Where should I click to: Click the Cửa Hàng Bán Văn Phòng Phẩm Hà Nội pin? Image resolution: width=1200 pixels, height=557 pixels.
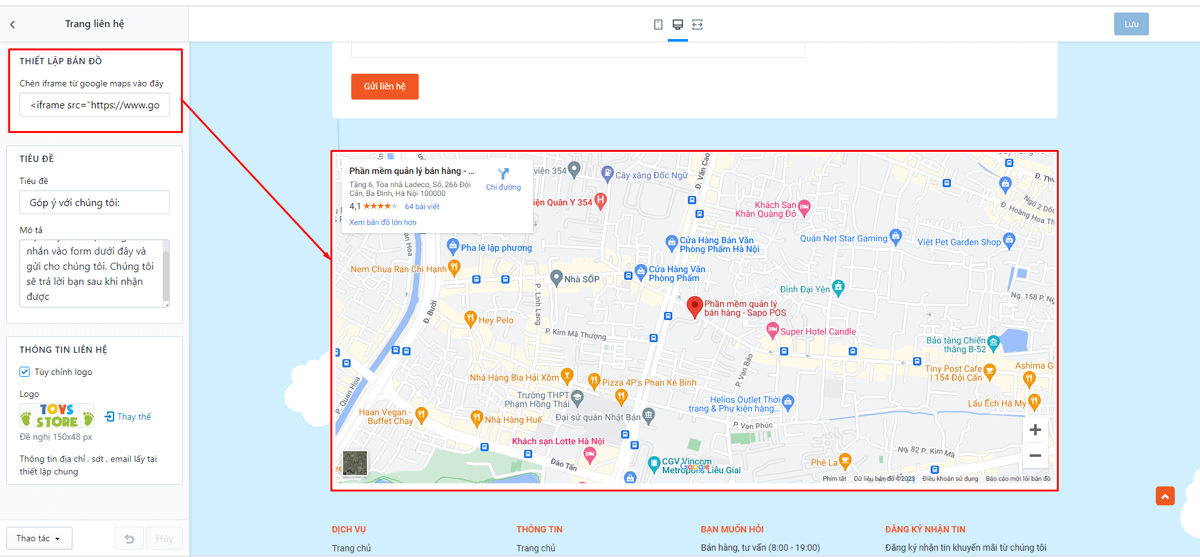pos(672,242)
